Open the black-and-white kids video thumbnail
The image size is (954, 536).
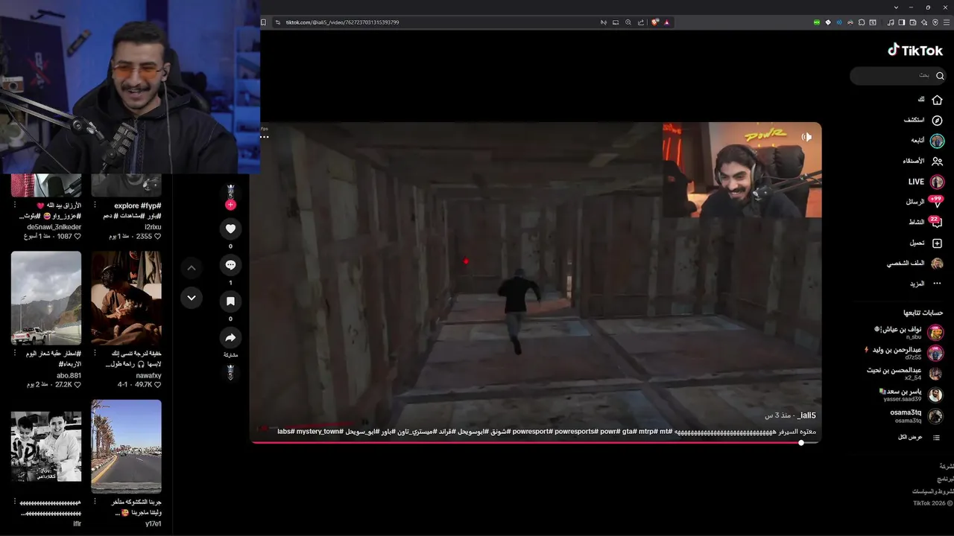(x=46, y=447)
